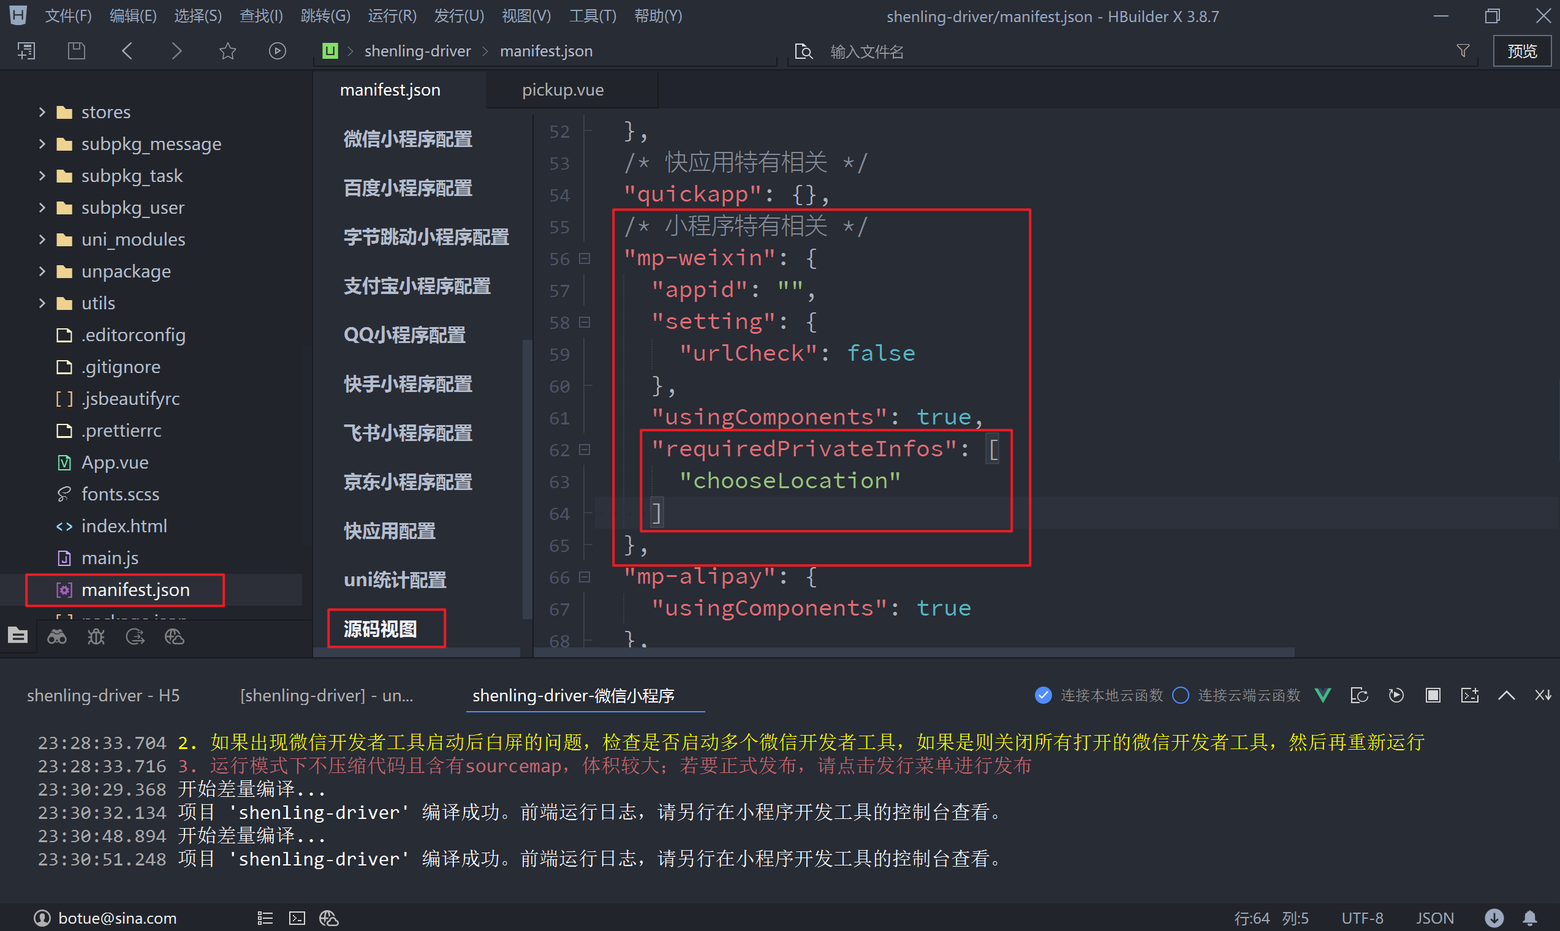Expand the uni_modules folder
Image resolution: width=1560 pixels, height=931 pixels.
tap(42, 239)
